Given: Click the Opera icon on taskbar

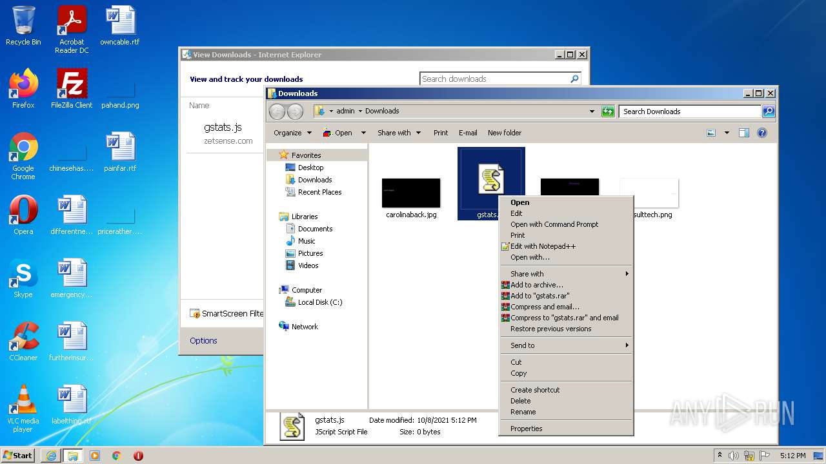Looking at the screenshot, I should point(138,456).
